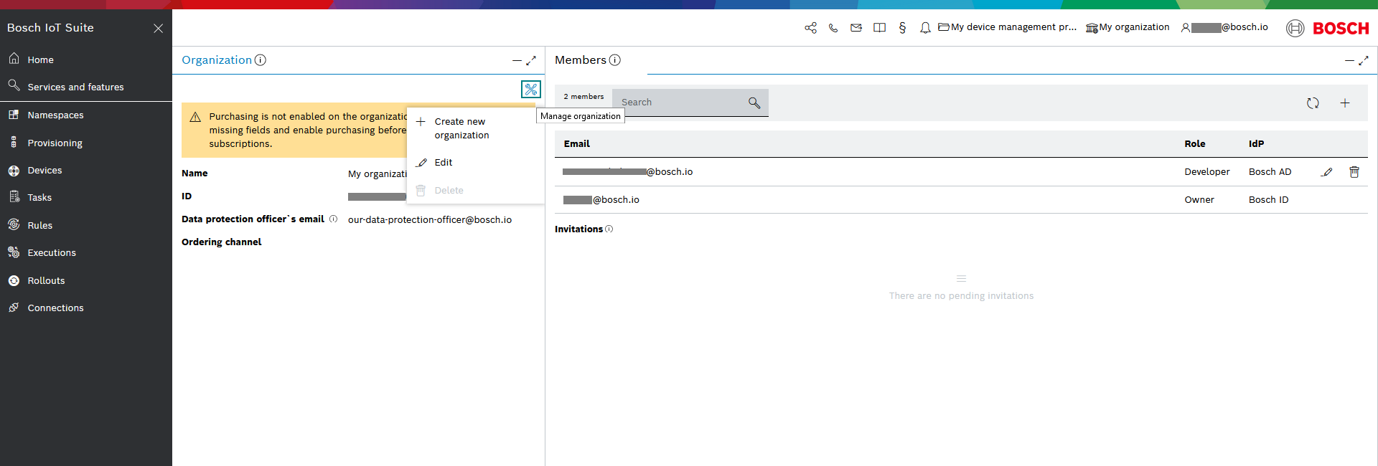Open the user account menu

[x=1224, y=27]
